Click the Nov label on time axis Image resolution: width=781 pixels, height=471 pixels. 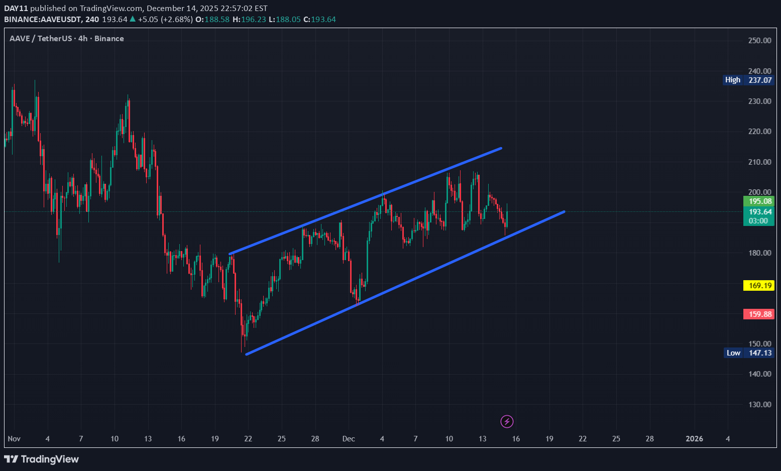14,439
